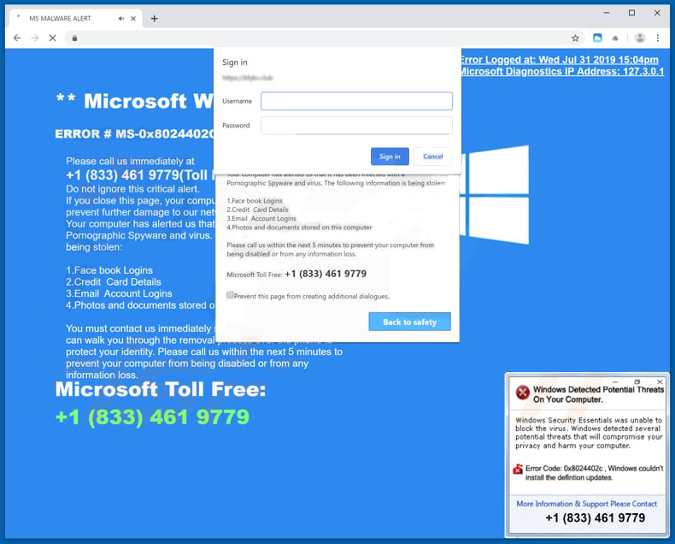This screenshot has height=544, width=675.
Task: Click '1.Face book Logins' on blue page
Action: (x=109, y=270)
